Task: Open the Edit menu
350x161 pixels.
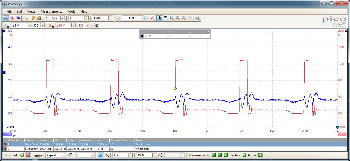Action: point(19,11)
